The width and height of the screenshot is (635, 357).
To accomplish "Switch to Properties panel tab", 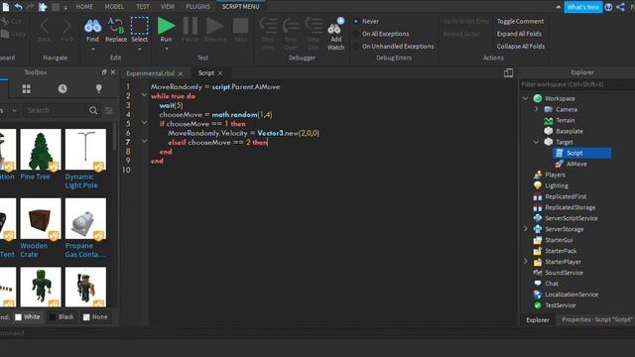I will point(597,319).
